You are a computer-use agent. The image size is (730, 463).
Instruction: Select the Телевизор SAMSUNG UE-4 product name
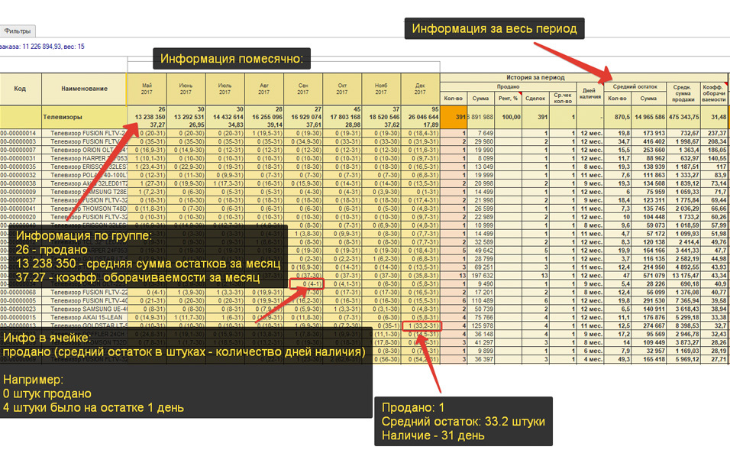(x=84, y=309)
